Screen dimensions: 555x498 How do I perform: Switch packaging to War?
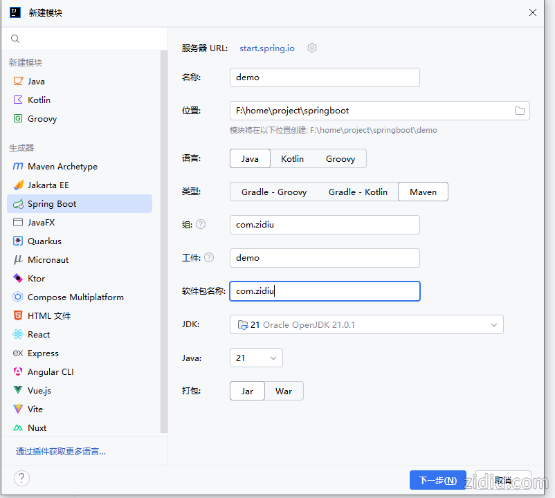pyautogui.click(x=284, y=391)
